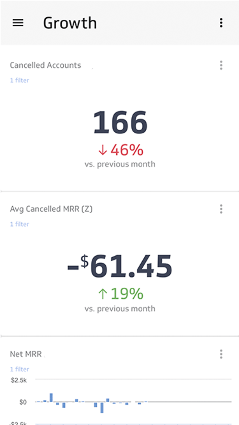The image size is (239, 425).
Task: Click the green up arrow indicator
Action: [103, 294]
